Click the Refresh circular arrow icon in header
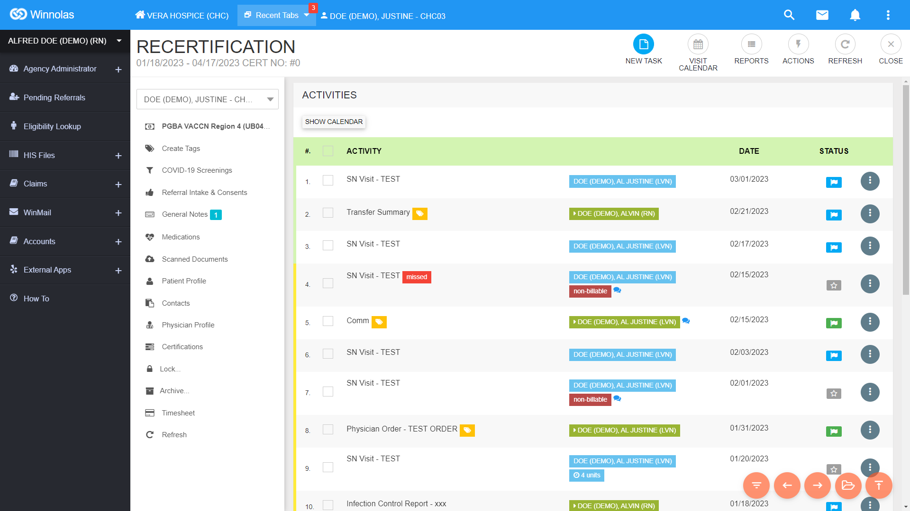The image size is (910, 511). [x=845, y=44]
